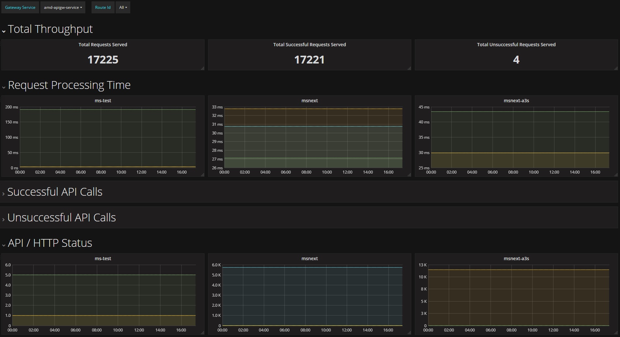Open the Route Id 'All' dropdown
The image size is (620, 337).
pos(123,7)
